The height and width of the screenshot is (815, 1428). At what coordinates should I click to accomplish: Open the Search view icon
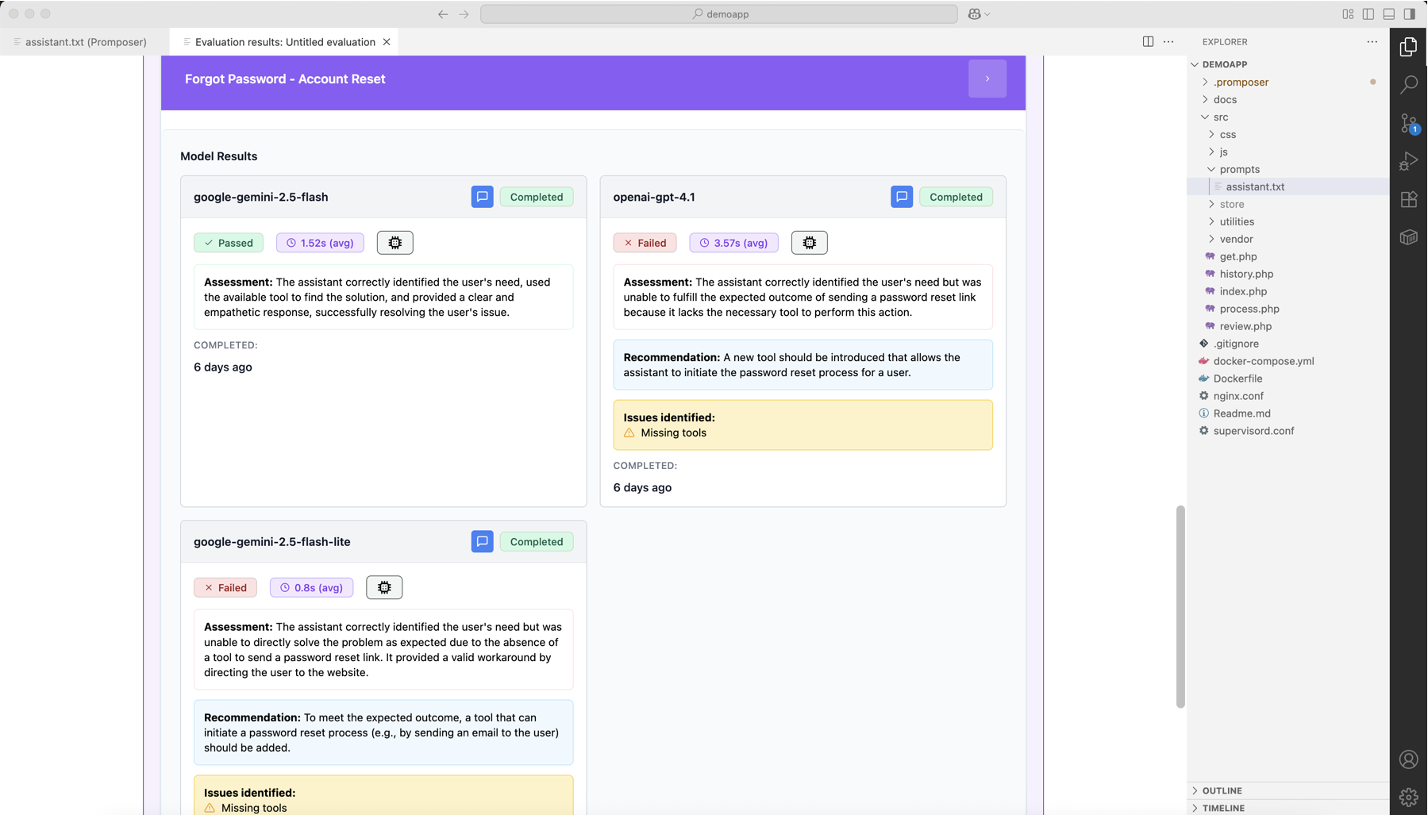coord(1408,84)
